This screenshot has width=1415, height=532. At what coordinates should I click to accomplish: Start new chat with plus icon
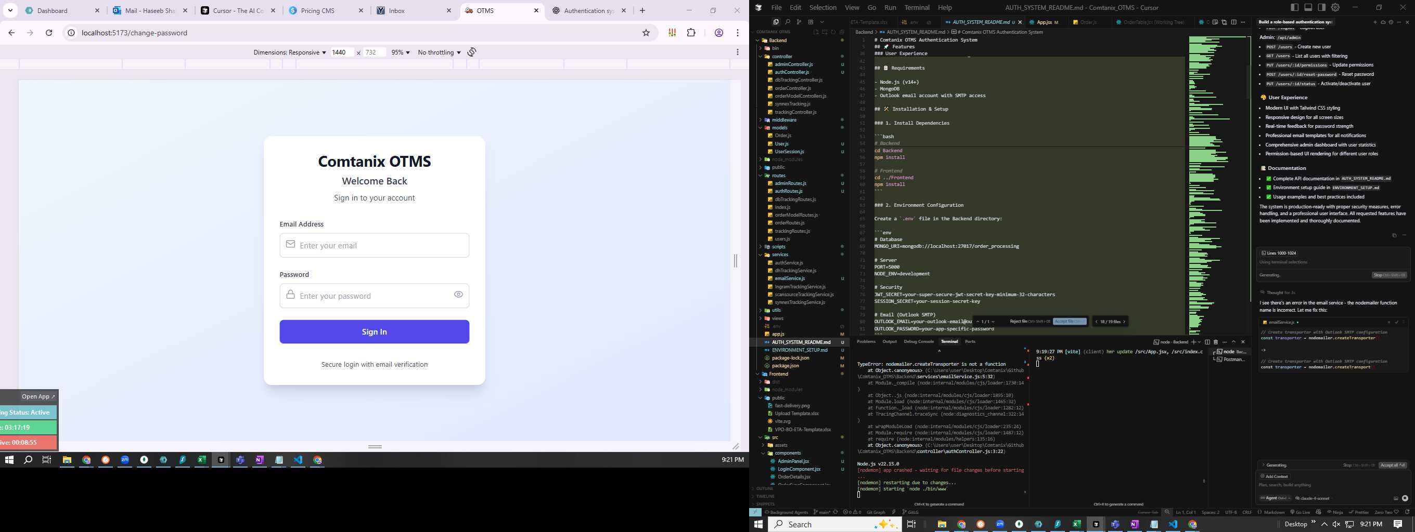click(1375, 22)
